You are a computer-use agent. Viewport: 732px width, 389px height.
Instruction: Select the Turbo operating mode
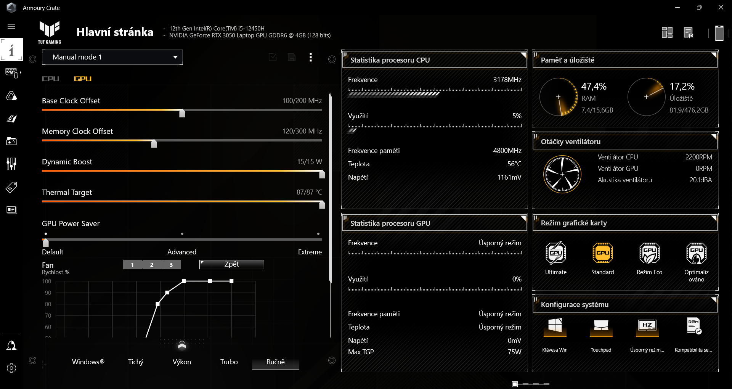tap(229, 362)
